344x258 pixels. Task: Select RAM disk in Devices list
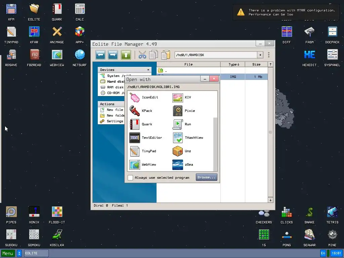(112, 87)
